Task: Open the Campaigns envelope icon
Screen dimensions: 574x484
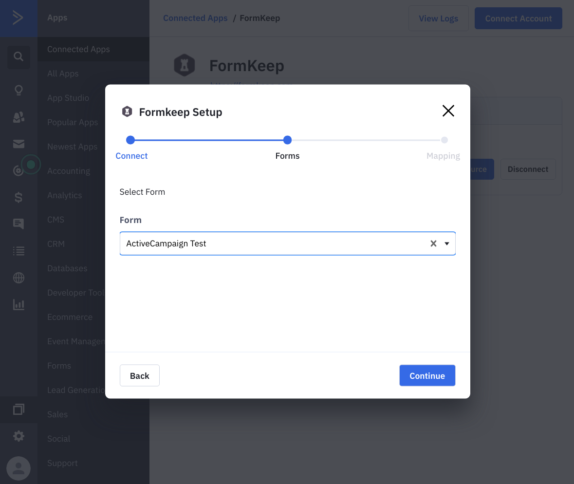Action: (x=19, y=144)
